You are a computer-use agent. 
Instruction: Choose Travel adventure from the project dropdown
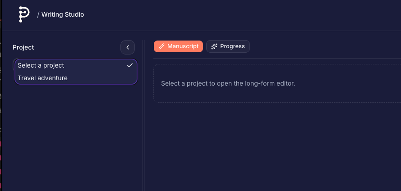click(43, 78)
